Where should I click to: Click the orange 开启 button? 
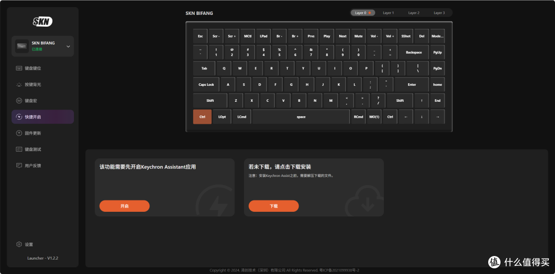pyautogui.click(x=124, y=206)
